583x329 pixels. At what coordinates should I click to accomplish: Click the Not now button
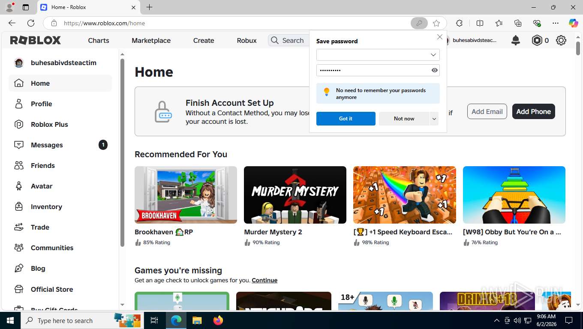(x=404, y=119)
